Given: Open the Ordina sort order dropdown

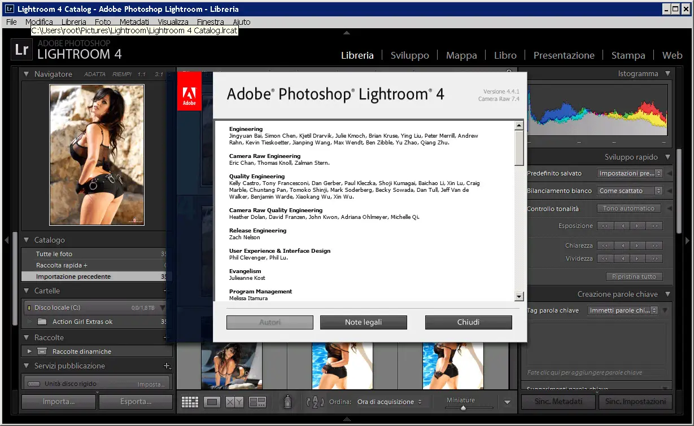Looking at the screenshot, I should [x=390, y=402].
